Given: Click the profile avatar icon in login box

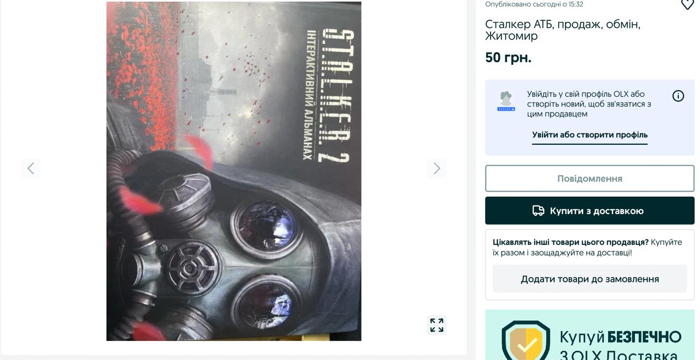Looking at the screenshot, I should [506, 101].
